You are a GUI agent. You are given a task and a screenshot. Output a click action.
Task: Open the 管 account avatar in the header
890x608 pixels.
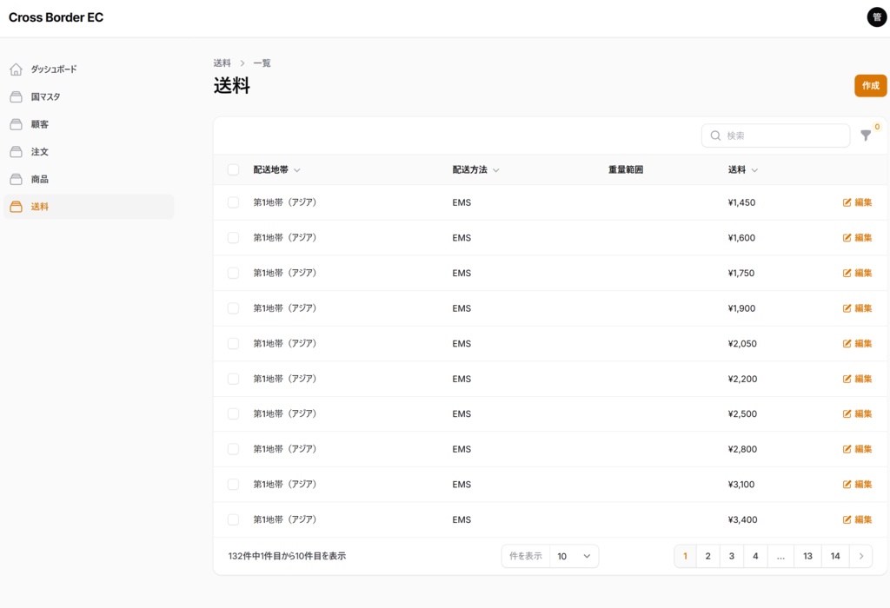pos(876,17)
